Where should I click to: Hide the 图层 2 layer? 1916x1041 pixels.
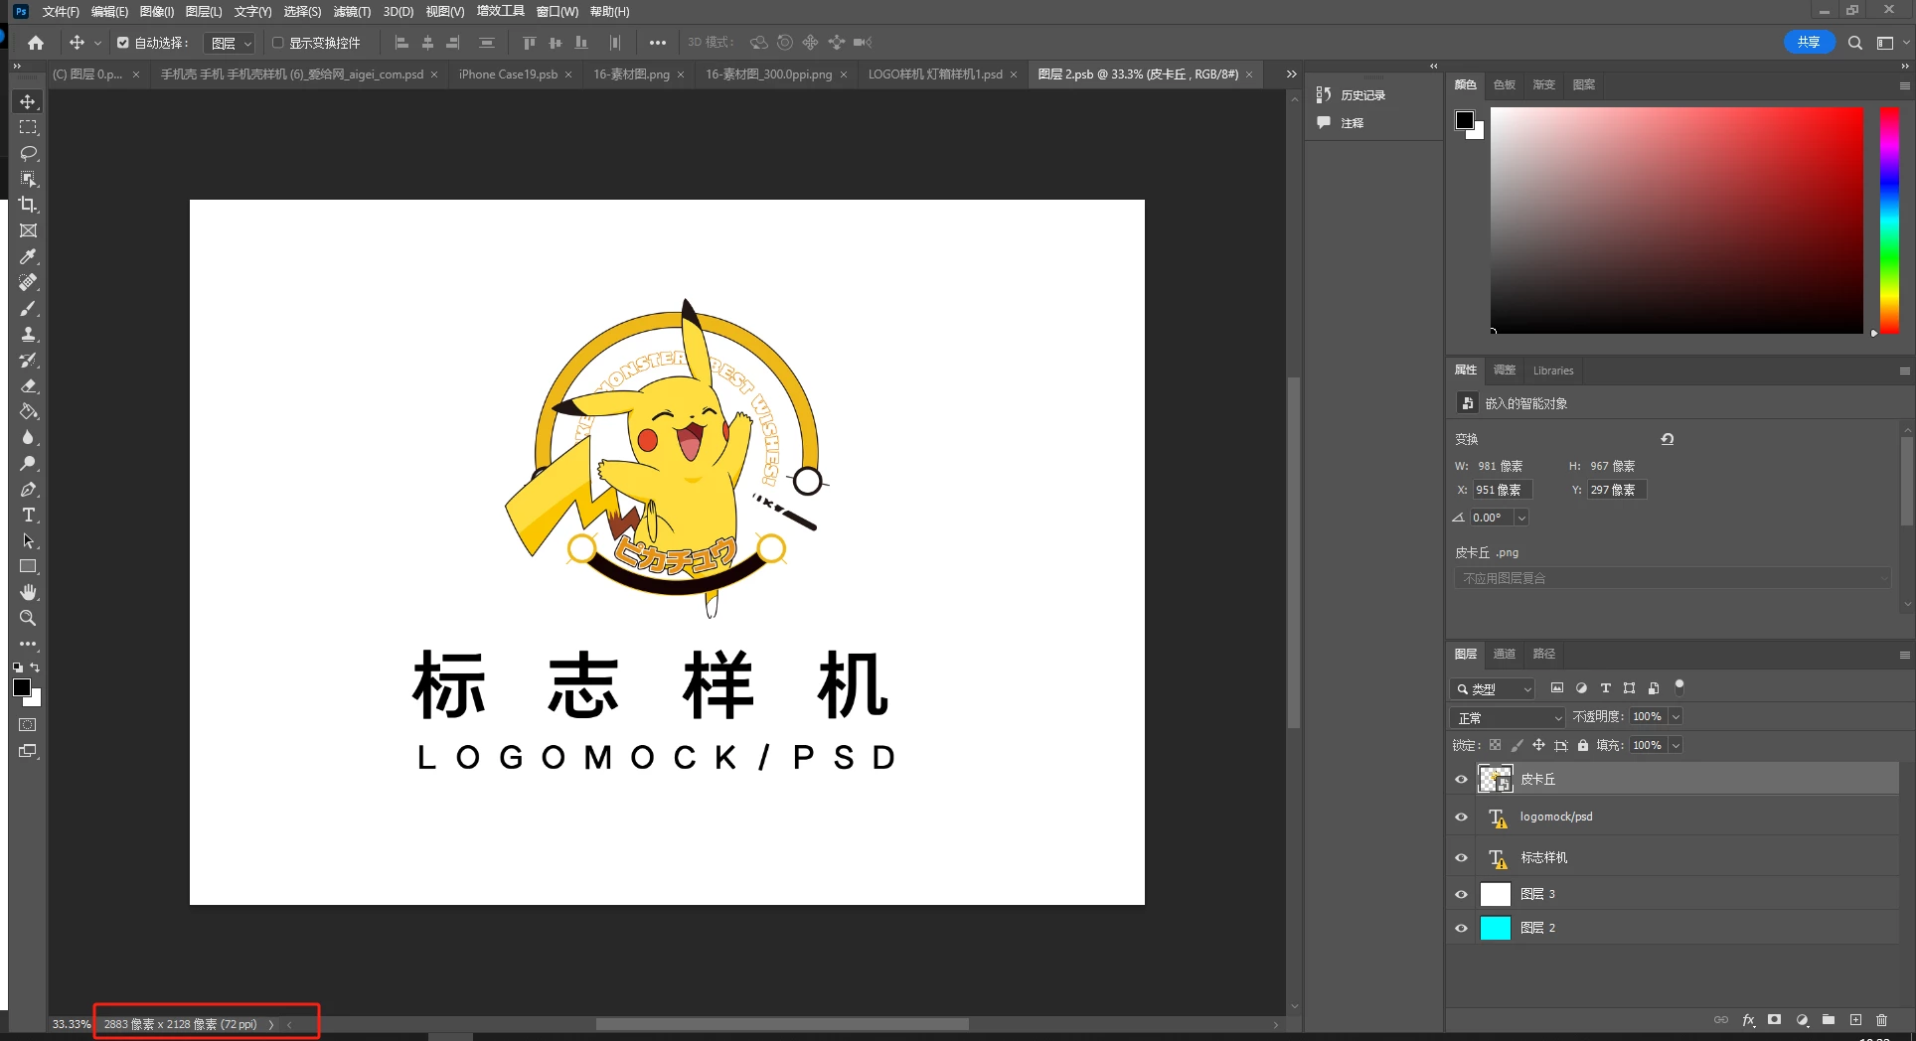[1461, 928]
